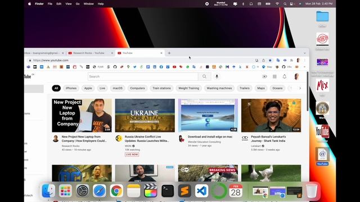Open 'Download and install edge on mac' title
Image resolution: width=360 pixels, height=202 pixels.
(x=210, y=137)
